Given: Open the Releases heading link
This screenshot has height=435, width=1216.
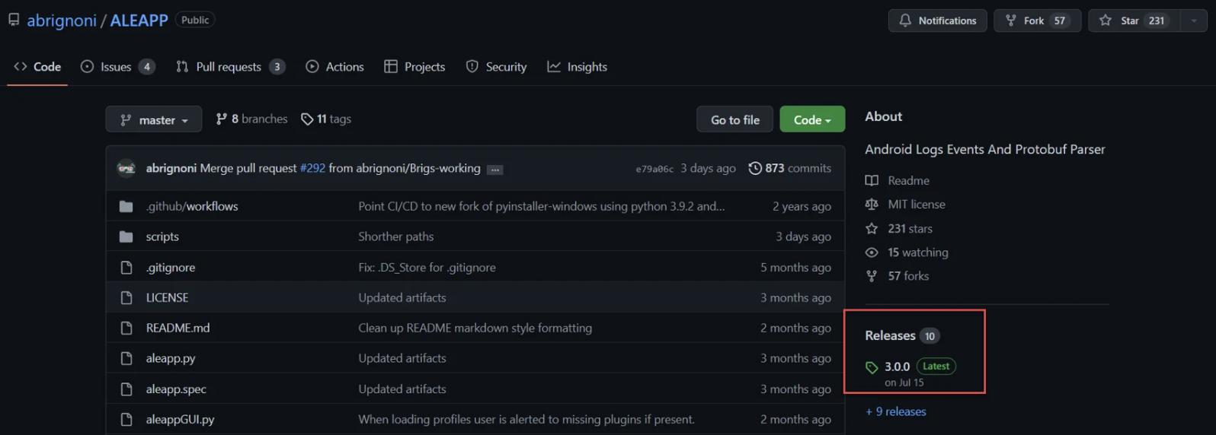Looking at the screenshot, I should pyautogui.click(x=890, y=335).
